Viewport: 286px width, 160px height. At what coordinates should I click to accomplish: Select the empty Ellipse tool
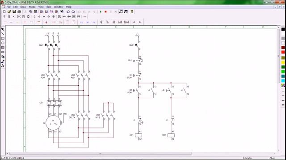pyautogui.click(x=3, y=43)
